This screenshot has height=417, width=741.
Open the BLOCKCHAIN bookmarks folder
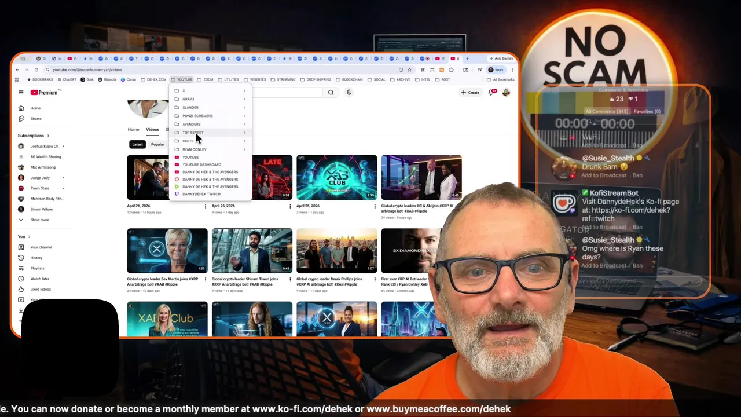349,79
